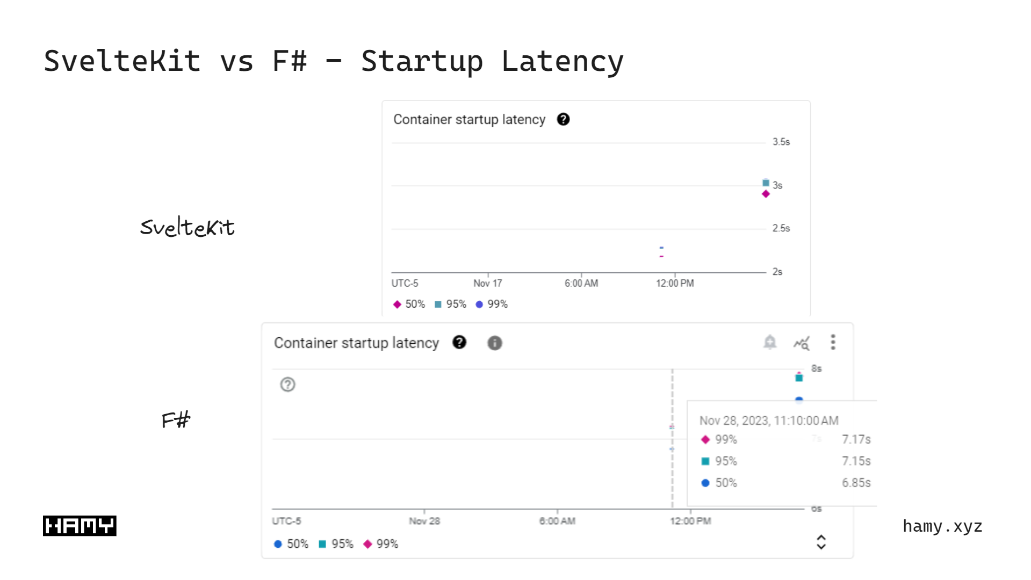The width and height of the screenshot is (1031, 580).
Task: Select the HAMY logo at bottom left
Action: [x=80, y=526]
